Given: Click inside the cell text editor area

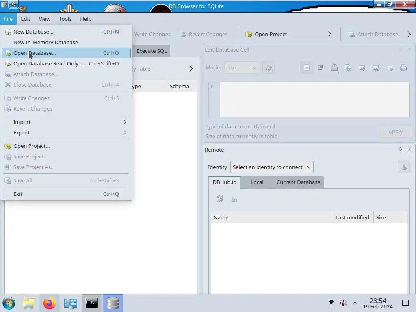Looking at the screenshot, I should 315,100.
